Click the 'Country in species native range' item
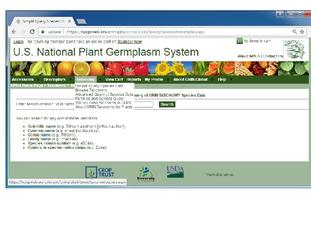 click(67, 148)
